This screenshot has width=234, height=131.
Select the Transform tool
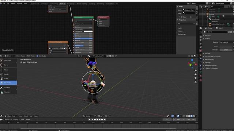tap(8, 83)
